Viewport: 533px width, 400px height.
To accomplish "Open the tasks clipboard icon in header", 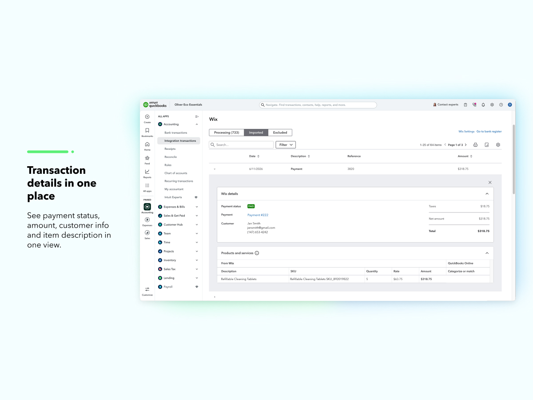I will tap(465, 105).
